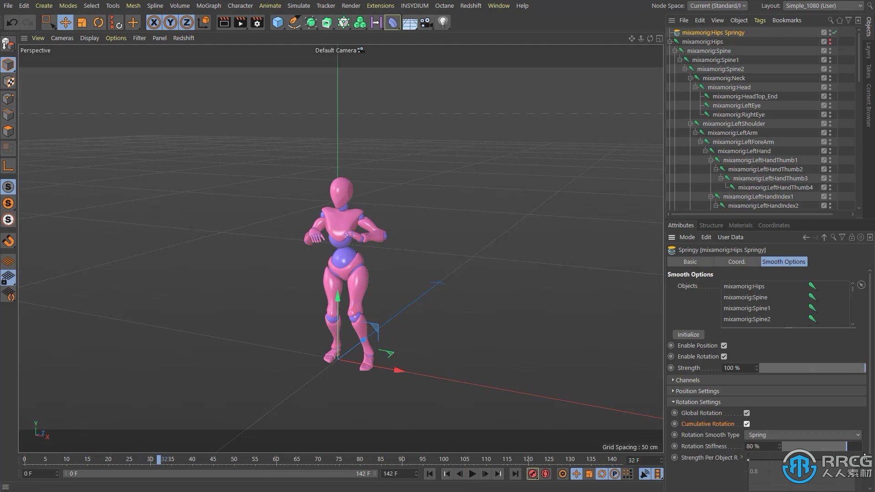
Task: Open the Structure tab
Action: (711, 225)
